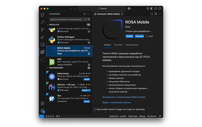Screen dimensions: 202x127
Task: Open the Explorer view in activity bar
Action: tap(42, 15)
